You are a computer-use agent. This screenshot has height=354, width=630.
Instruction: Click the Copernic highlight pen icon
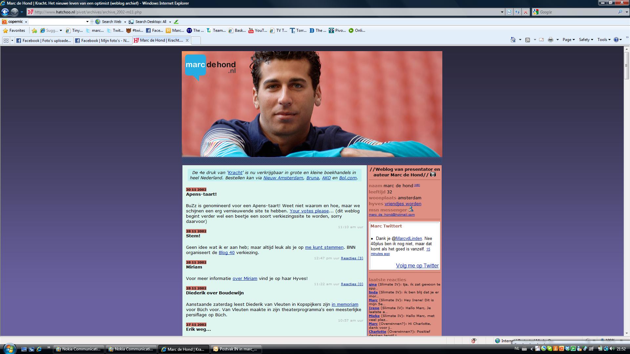tap(176, 22)
